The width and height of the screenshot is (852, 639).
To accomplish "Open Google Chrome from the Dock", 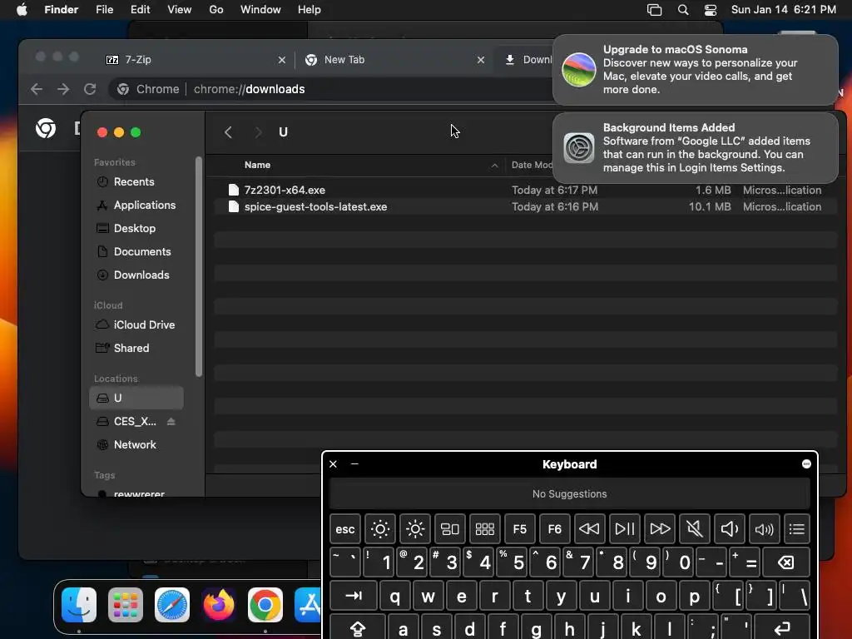I will click(265, 605).
